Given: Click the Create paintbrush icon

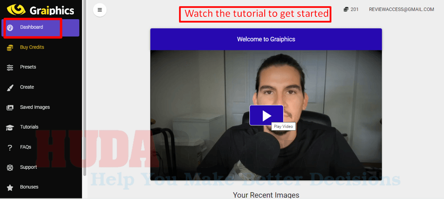Looking at the screenshot, I should point(10,88).
